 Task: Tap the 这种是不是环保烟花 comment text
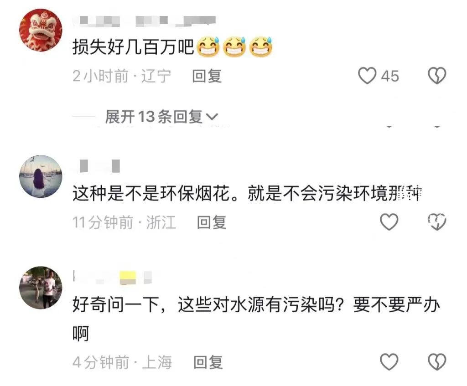coord(247,193)
